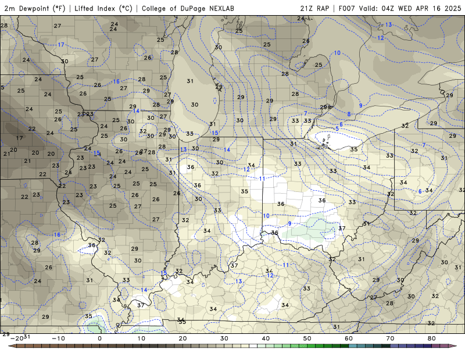
Task: Click the "College of DuPage NEXLAB" label
Action: 188,8
